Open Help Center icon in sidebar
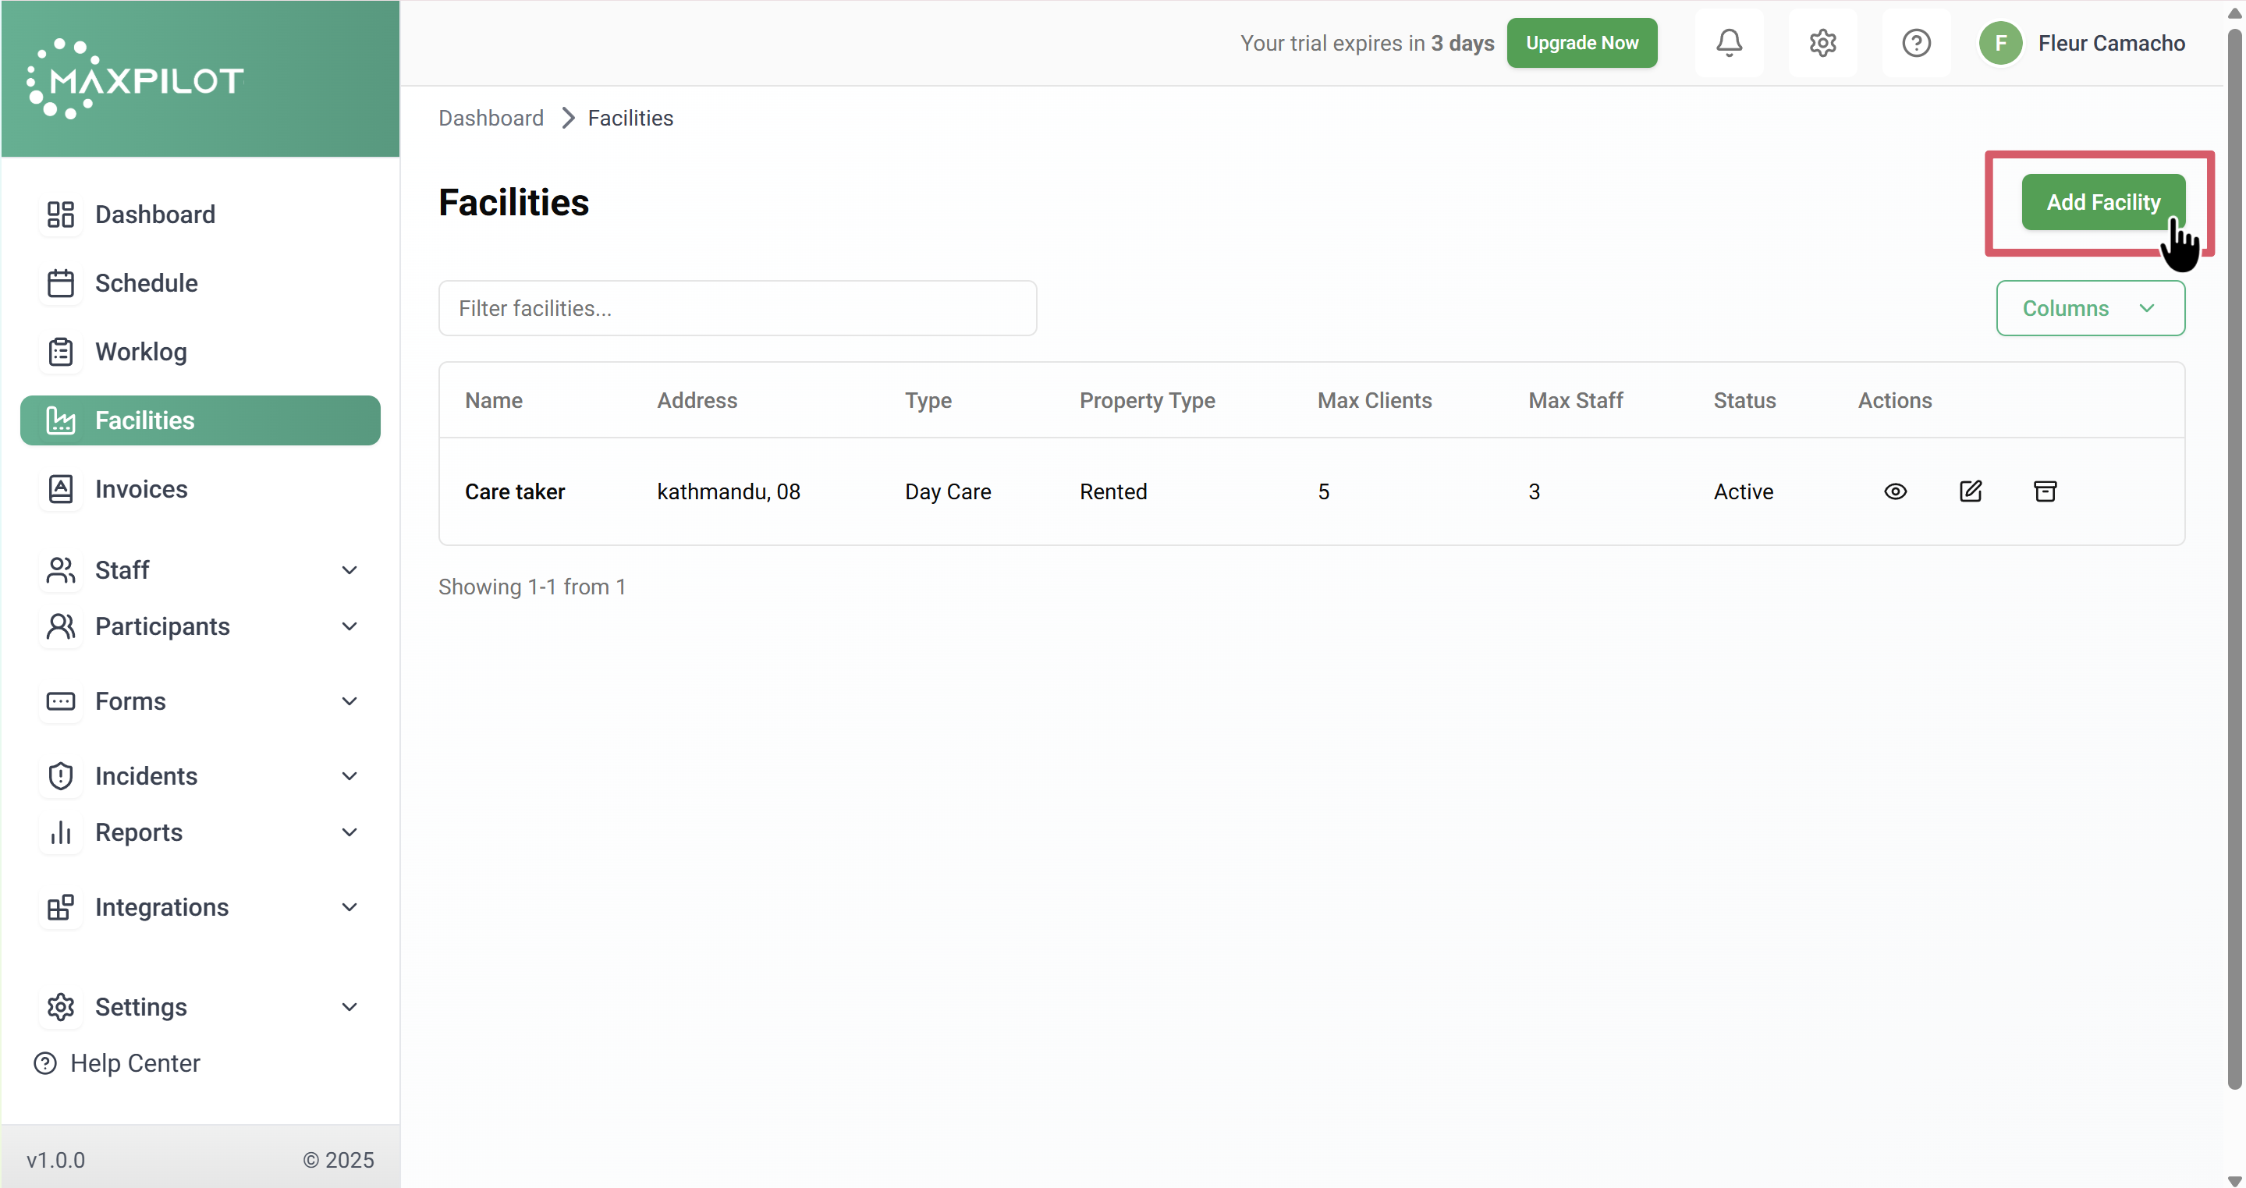 [45, 1062]
